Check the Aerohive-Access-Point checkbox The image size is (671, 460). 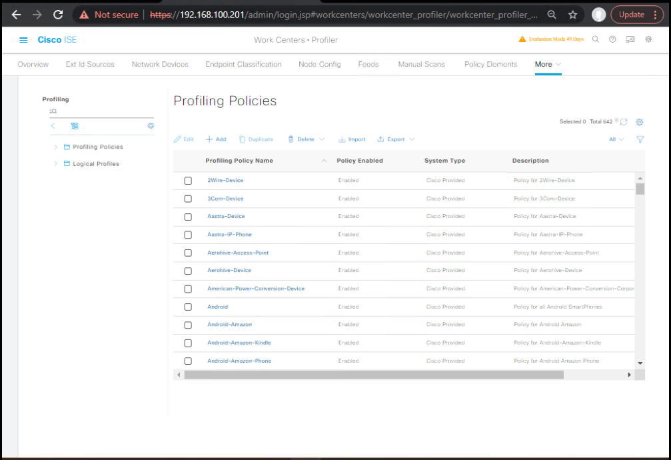tap(188, 253)
